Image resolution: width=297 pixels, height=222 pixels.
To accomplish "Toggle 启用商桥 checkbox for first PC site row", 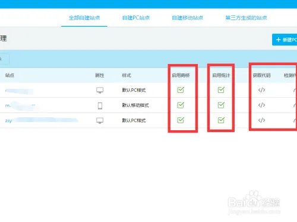I will (x=181, y=90).
